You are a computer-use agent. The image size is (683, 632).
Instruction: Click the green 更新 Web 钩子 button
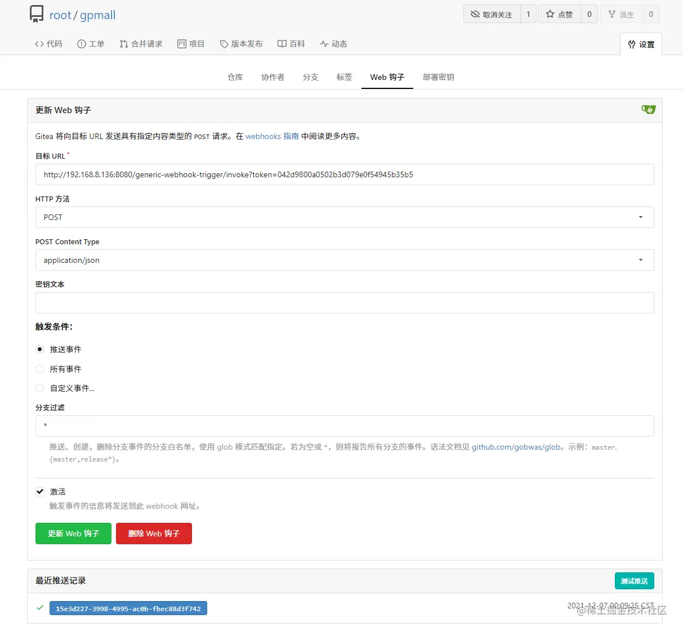73,534
